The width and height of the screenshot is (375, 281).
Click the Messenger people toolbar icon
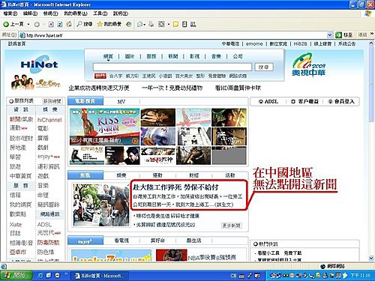tap(193, 24)
